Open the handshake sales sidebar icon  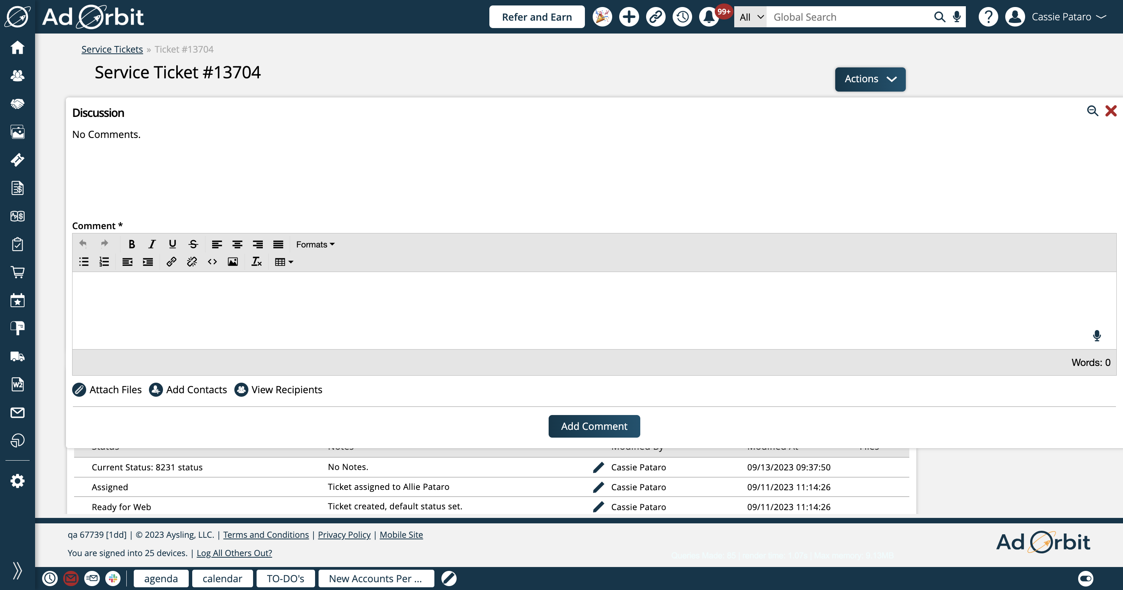point(18,104)
